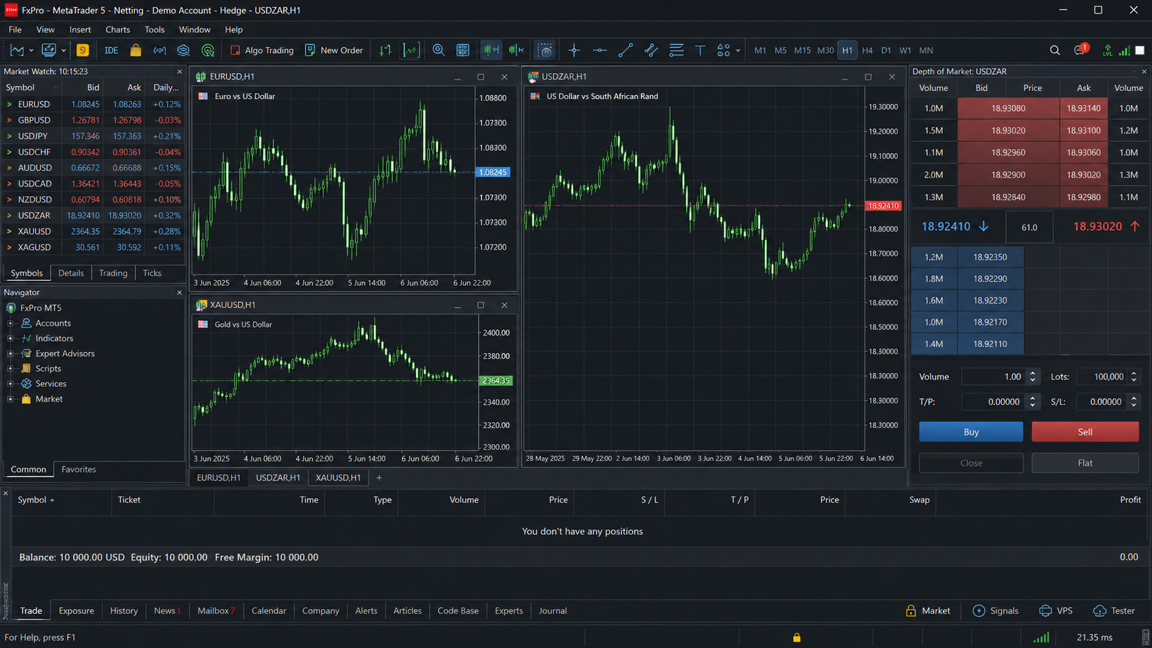
Task: Open the Favorites tab in Navigator
Action: (79, 470)
